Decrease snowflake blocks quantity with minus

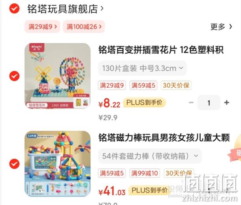pos(191,103)
